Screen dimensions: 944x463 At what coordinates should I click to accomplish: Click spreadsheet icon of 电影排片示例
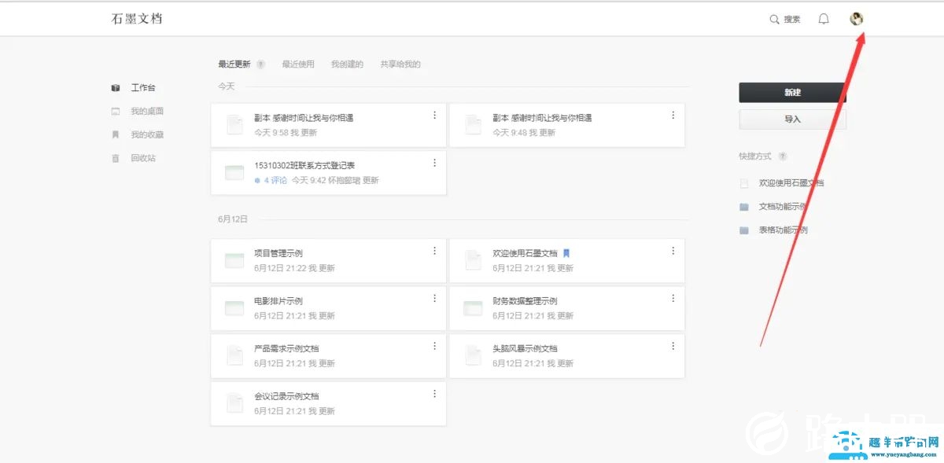pyautogui.click(x=234, y=308)
